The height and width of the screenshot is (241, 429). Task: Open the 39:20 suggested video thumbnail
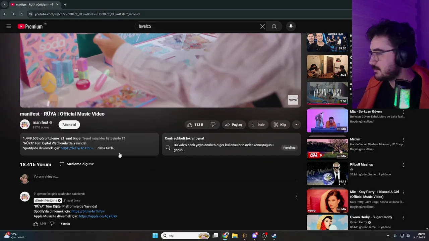click(x=327, y=43)
